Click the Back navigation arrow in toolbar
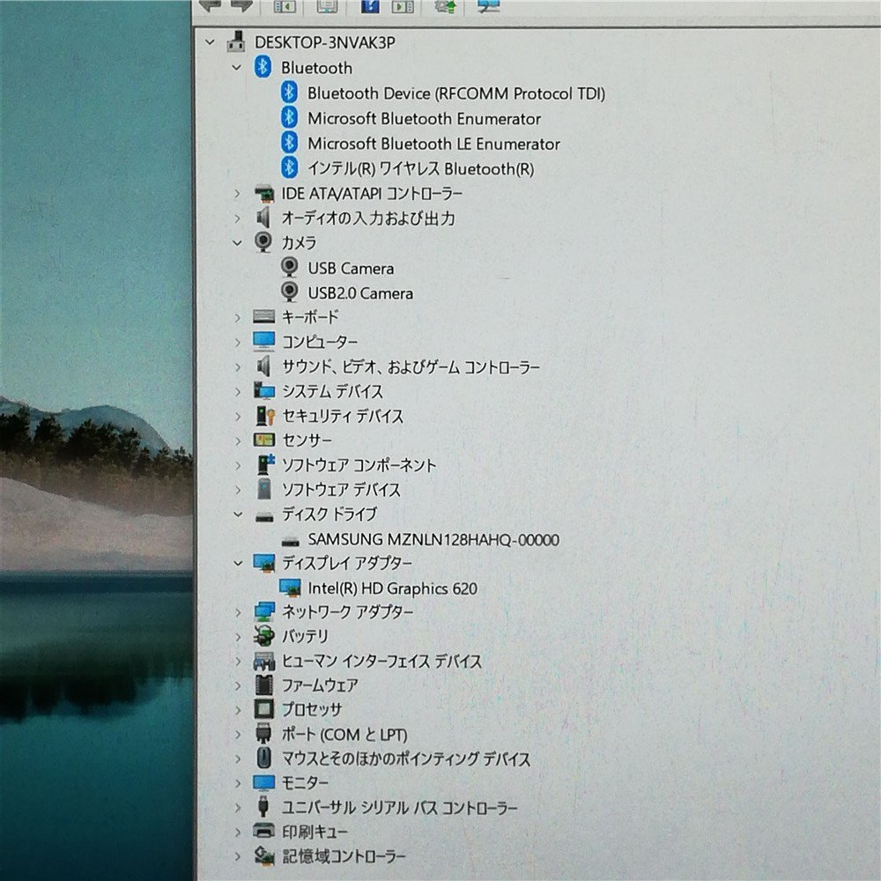Image resolution: width=881 pixels, height=881 pixels. (211, 7)
